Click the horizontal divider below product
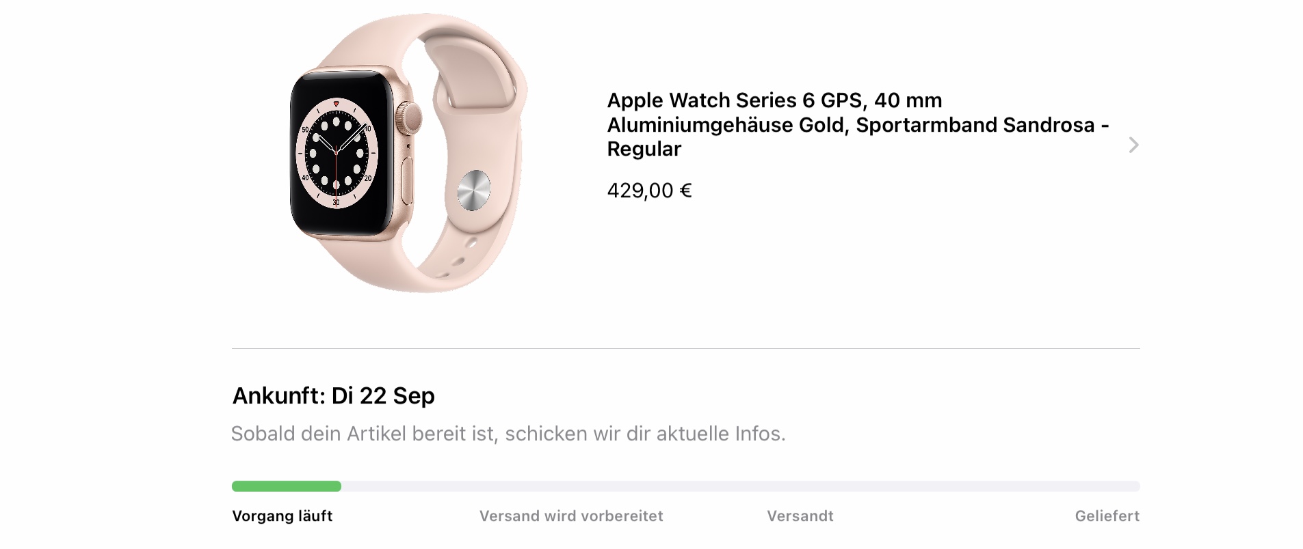 click(685, 349)
